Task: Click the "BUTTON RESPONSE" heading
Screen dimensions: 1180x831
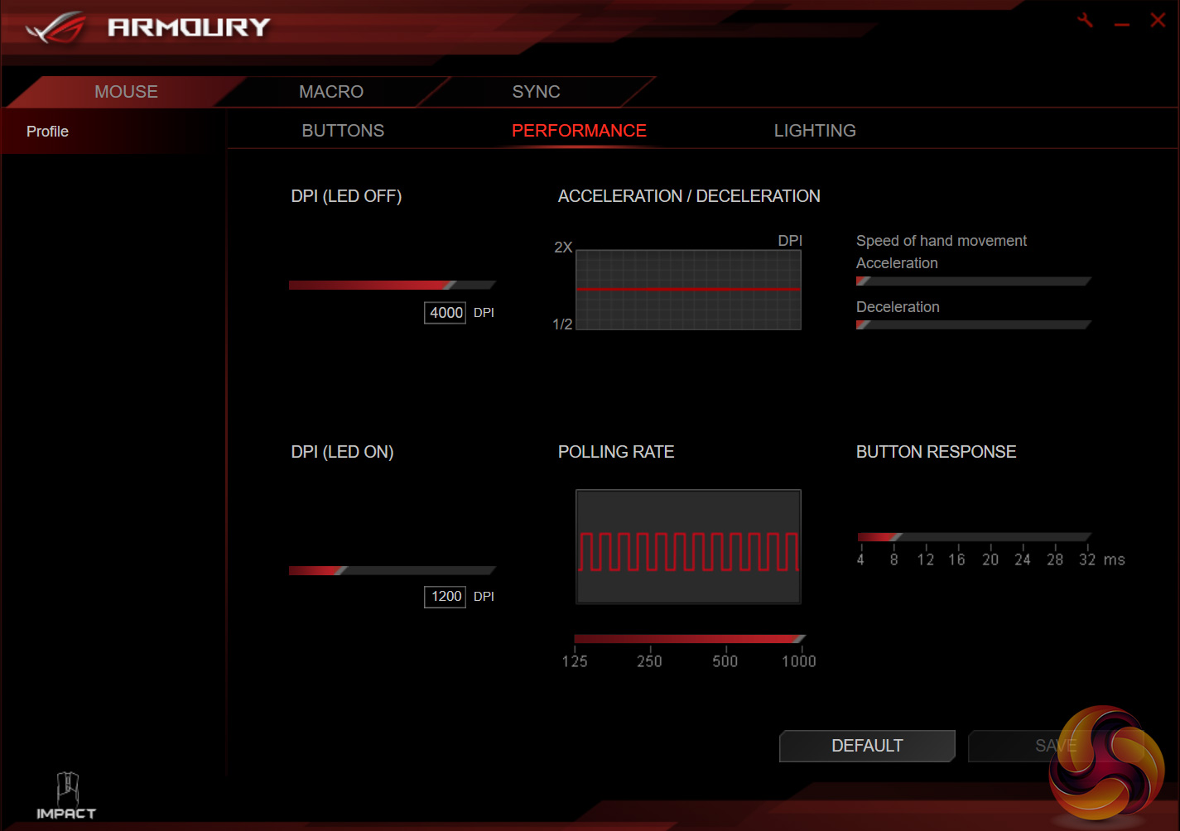Action: [x=936, y=452]
